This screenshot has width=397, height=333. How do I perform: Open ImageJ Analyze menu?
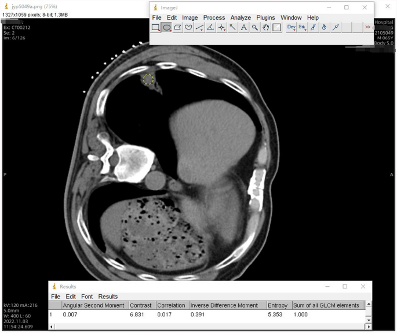[x=241, y=17]
